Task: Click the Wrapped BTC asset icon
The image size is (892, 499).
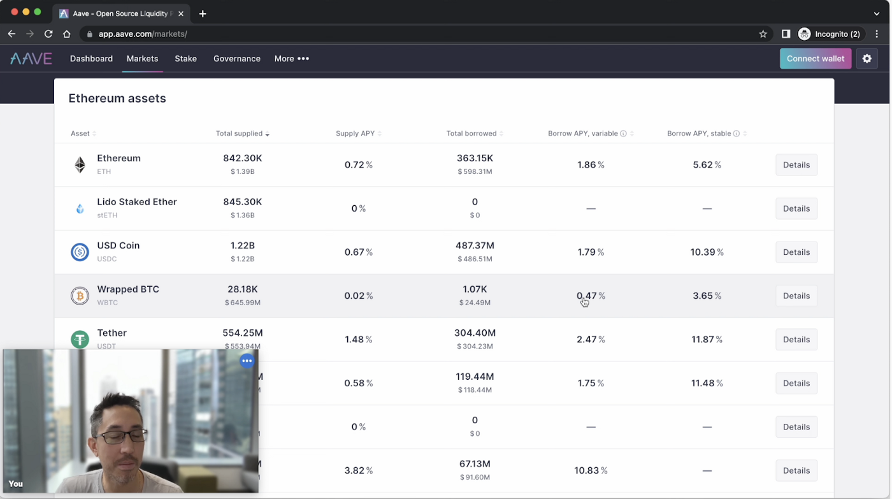Action: (80, 296)
